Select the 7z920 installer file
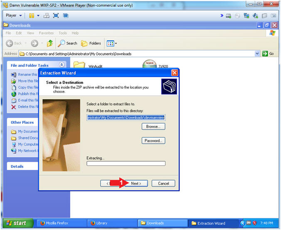The image size is (281, 230). pyautogui.click(x=155, y=64)
